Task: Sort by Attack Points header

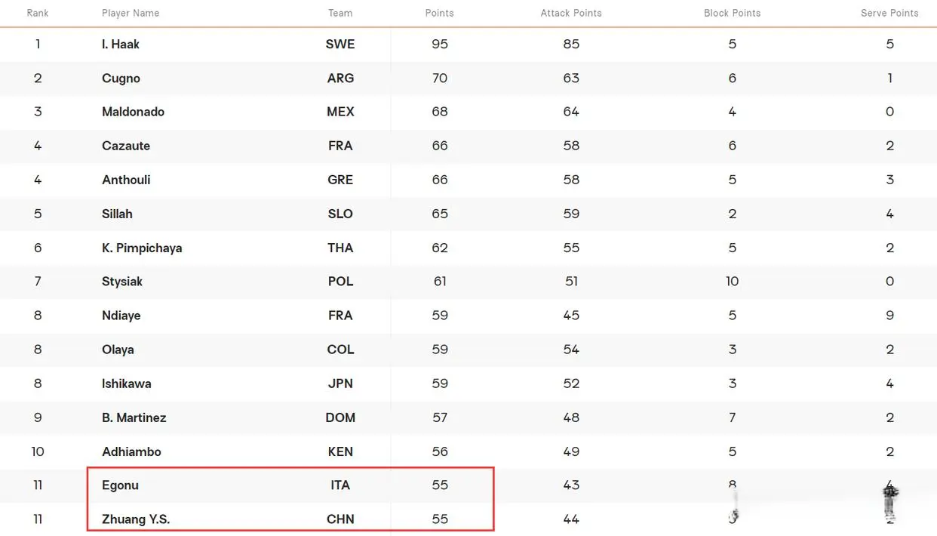Action: tap(571, 13)
